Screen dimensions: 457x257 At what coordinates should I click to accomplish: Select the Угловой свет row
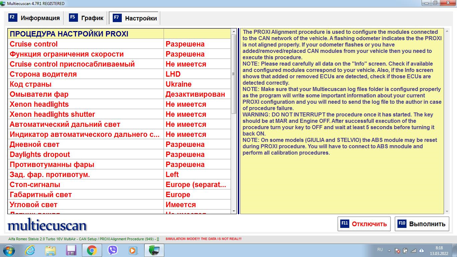click(119, 204)
